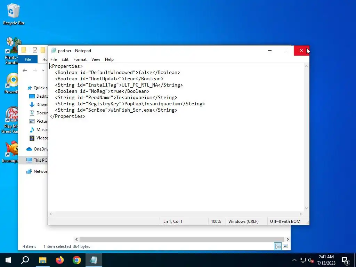Click the Notepad icon in the title bar

click(54, 50)
